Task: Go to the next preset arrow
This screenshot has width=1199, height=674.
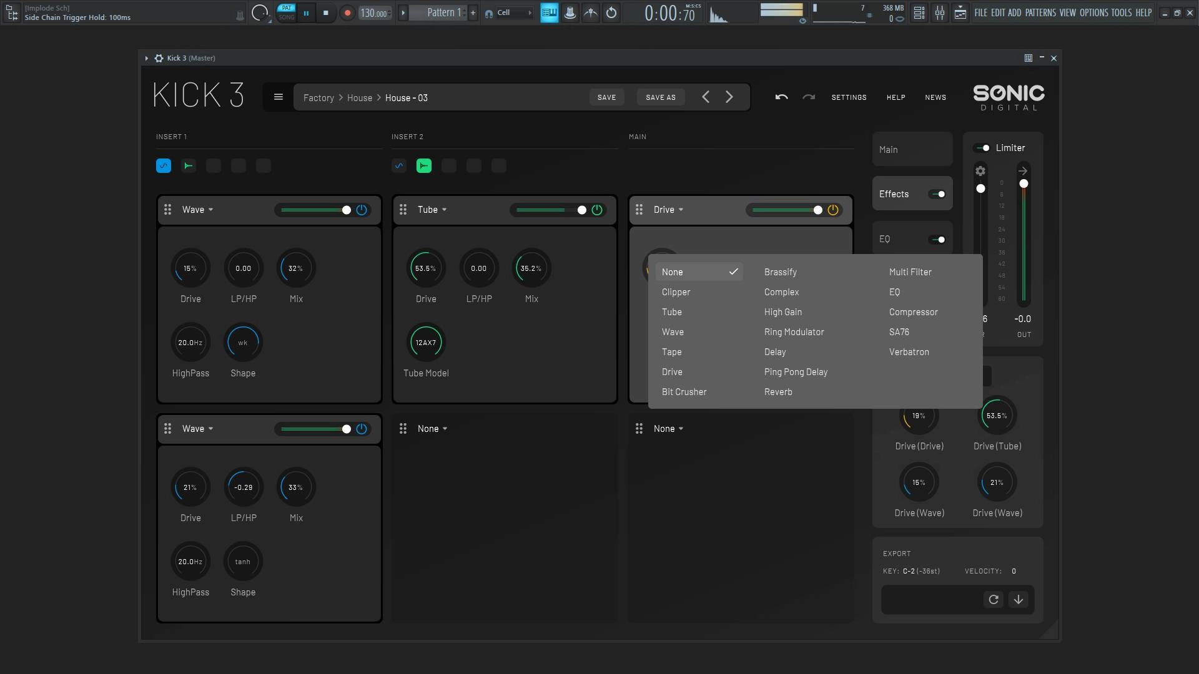Action: (729, 97)
